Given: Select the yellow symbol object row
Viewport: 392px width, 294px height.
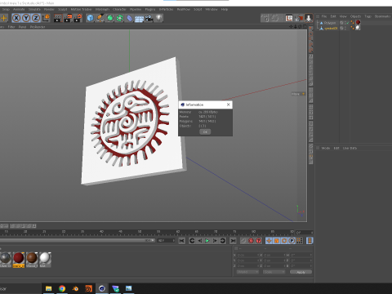Looking at the screenshot, I should 331,29.
